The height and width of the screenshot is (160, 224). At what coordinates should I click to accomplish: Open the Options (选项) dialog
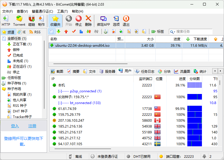coord(116,21)
